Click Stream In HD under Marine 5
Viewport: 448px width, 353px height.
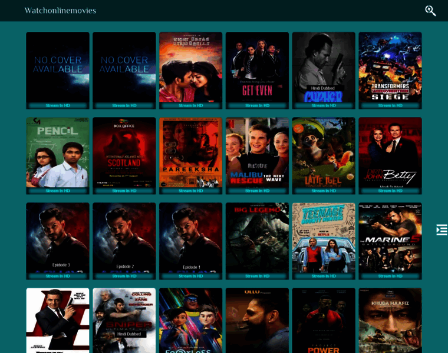tap(390, 276)
